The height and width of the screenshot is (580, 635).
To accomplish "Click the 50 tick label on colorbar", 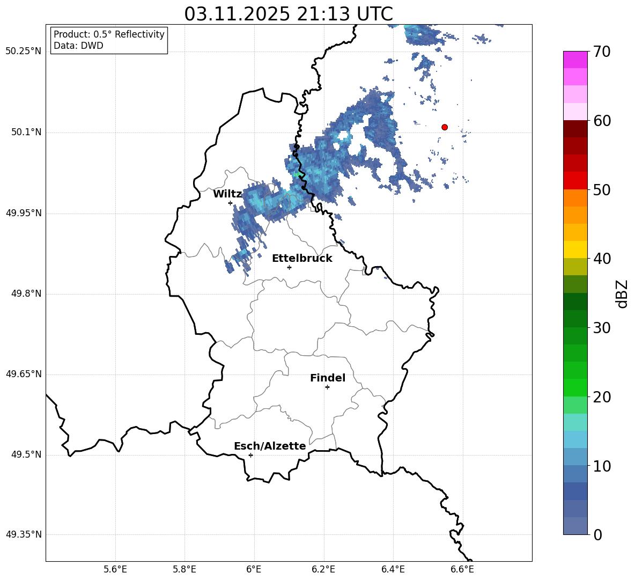I will click(x=602, y=189).
